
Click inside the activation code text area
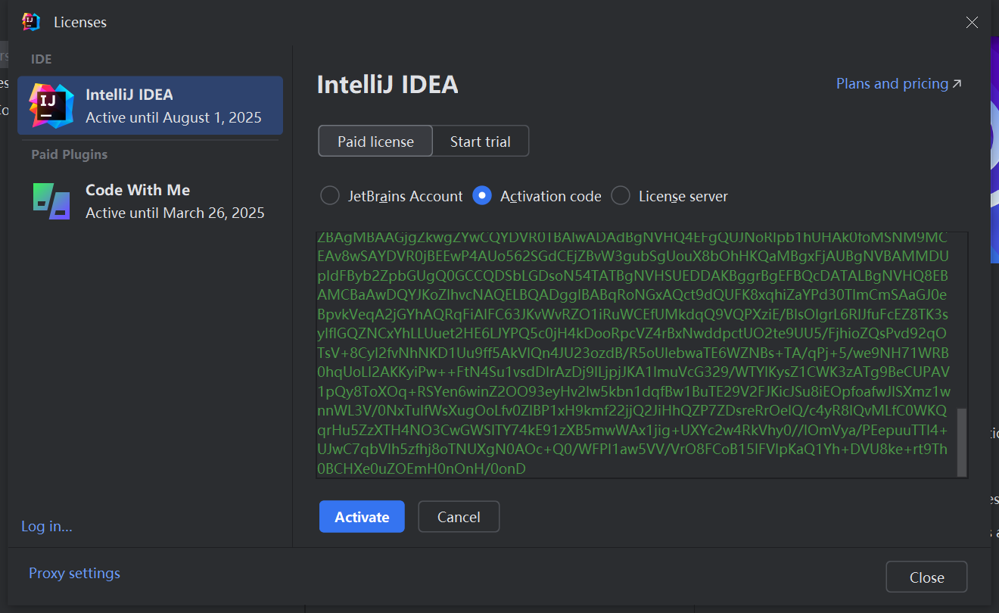click(633, 354)
